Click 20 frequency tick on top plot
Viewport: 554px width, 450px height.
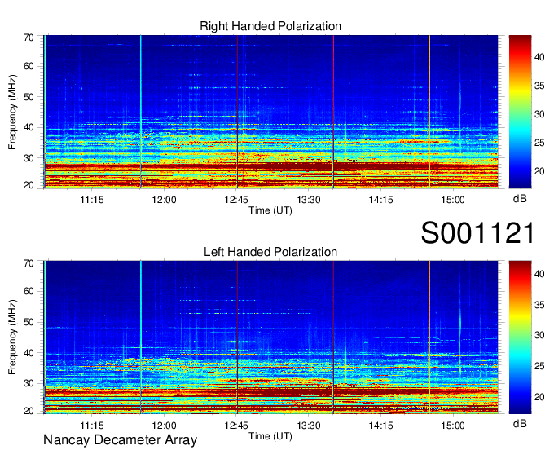29,185
